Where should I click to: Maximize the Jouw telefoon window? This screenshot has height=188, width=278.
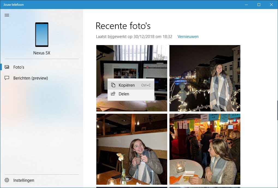(259, 5)
